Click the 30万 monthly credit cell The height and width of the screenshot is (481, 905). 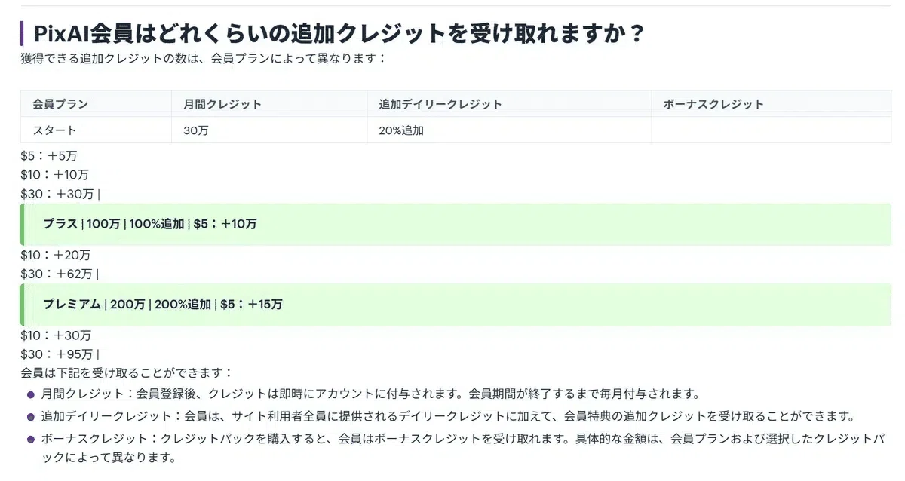(270, 130)
